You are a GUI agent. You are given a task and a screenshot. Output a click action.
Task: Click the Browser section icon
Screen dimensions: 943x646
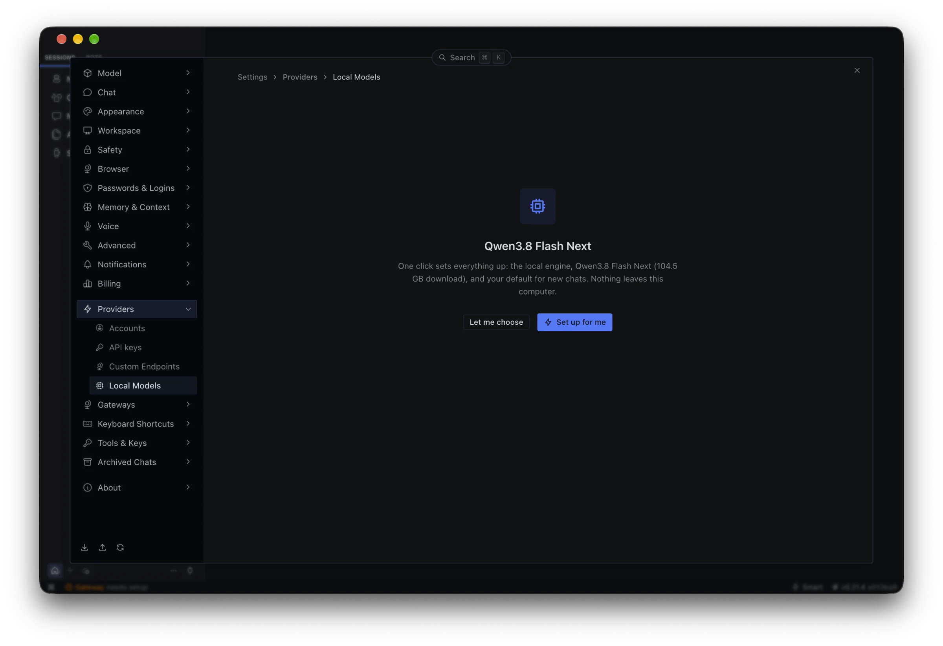87,169
